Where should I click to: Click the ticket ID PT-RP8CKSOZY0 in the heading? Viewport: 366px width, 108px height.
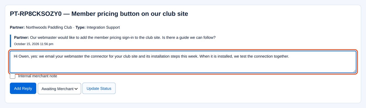[36, 14]
